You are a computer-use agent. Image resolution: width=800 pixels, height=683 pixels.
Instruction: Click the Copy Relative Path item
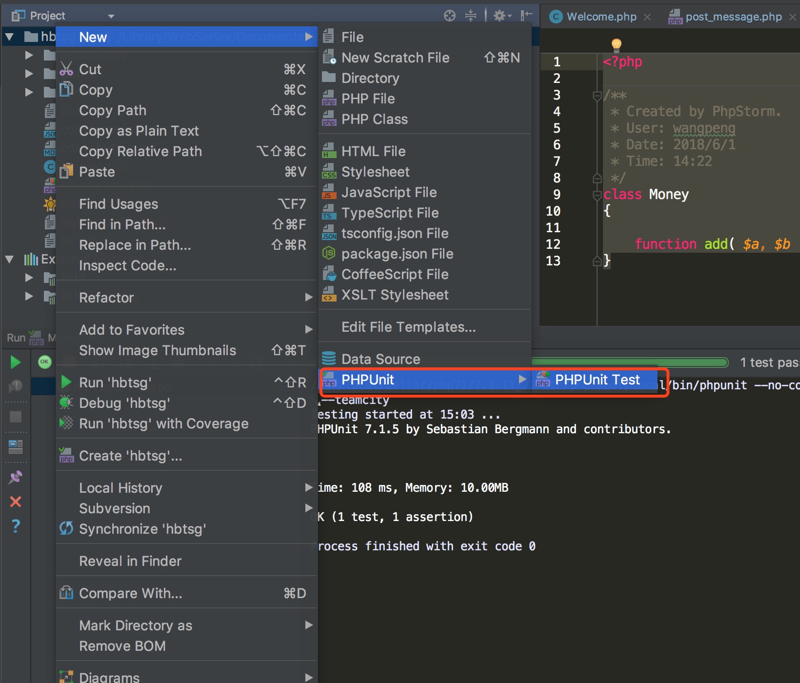186,151
